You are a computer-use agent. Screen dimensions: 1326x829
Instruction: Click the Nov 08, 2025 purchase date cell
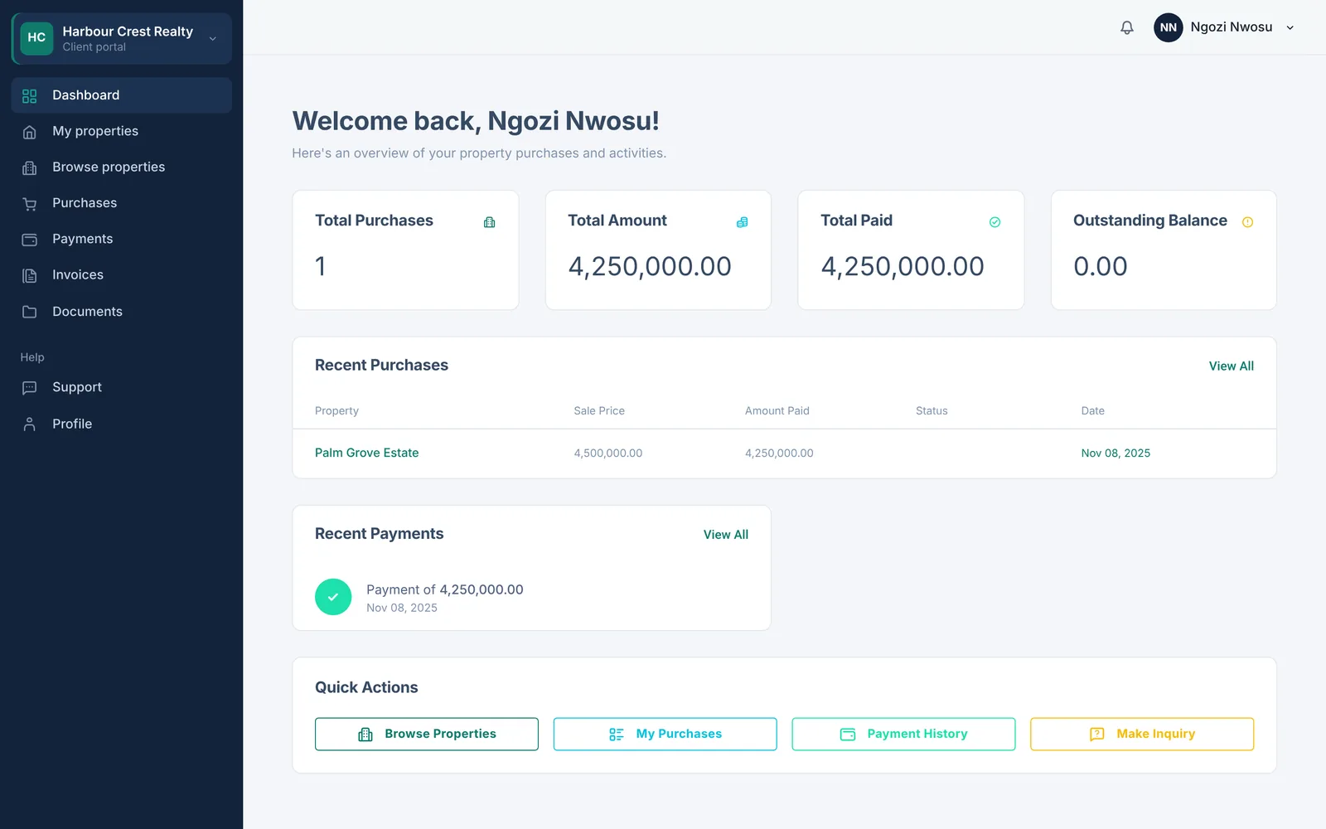coord(1115,453)
